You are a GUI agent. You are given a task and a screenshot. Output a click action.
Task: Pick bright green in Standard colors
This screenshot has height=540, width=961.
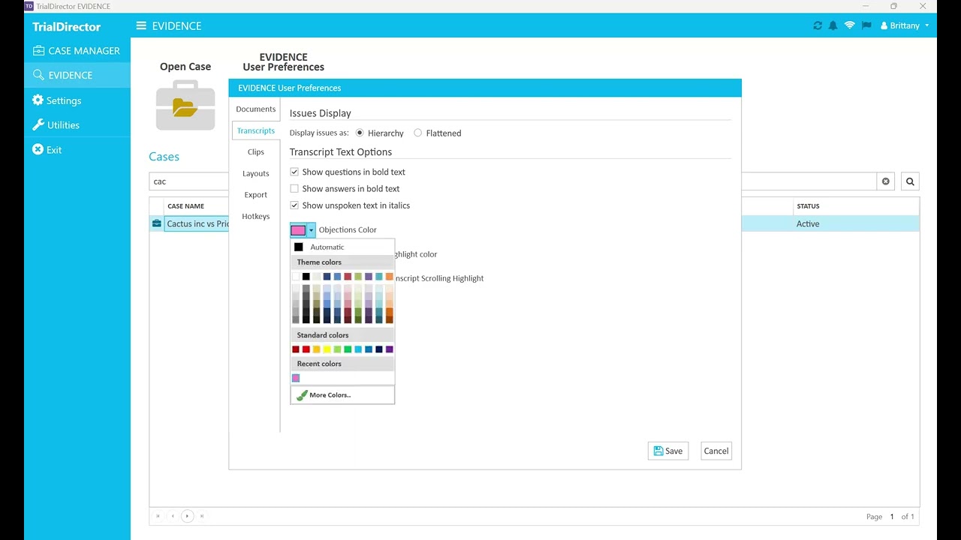point(348,349)
